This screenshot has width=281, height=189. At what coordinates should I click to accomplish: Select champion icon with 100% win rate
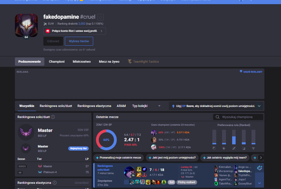tap(153, 147)
